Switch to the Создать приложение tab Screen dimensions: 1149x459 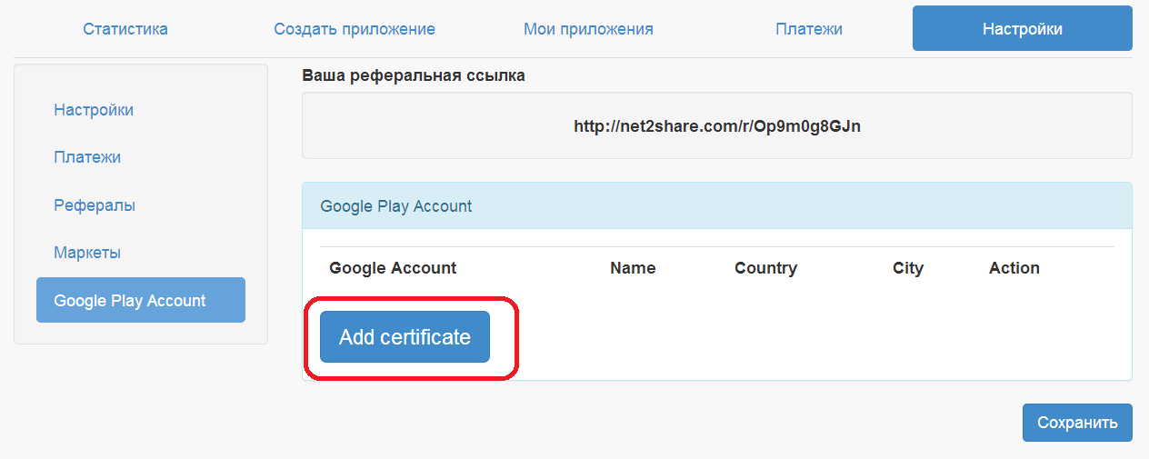click(355, 29)
